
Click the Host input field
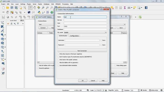pos(85,23)
